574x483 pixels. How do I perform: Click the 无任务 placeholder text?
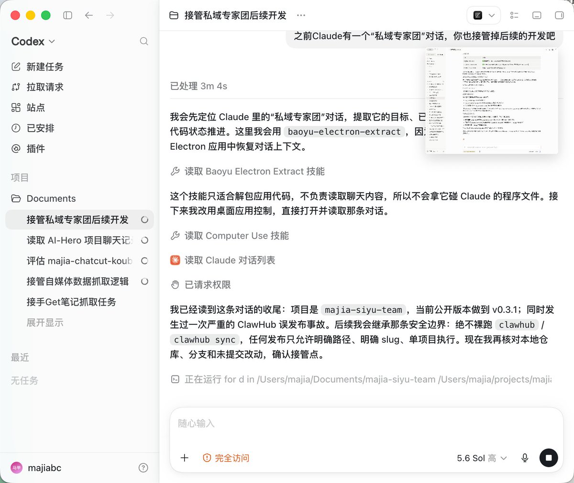(24, 381)
